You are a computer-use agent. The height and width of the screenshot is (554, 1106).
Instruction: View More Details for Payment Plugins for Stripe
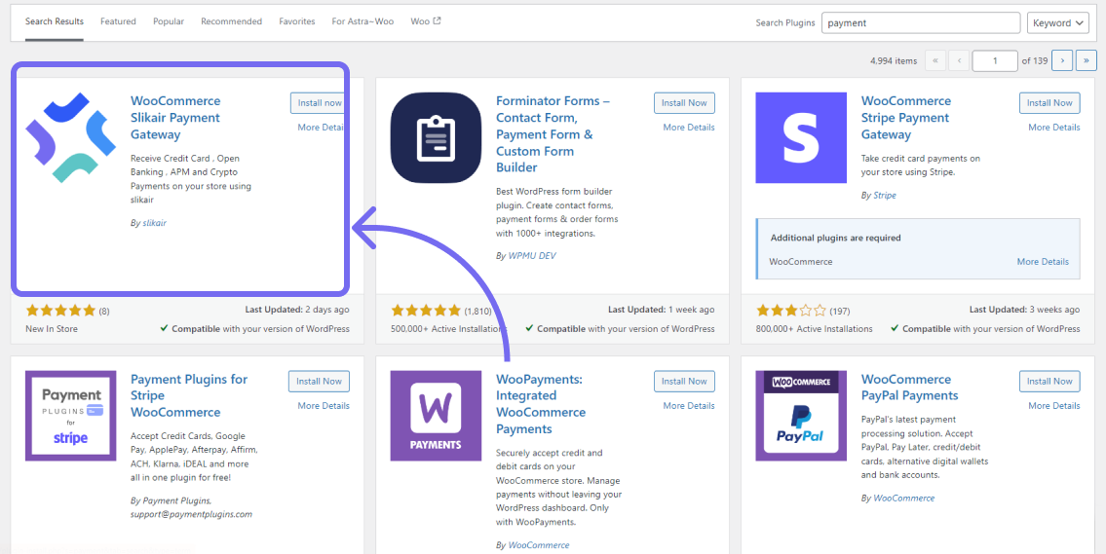tap(324, 406)
